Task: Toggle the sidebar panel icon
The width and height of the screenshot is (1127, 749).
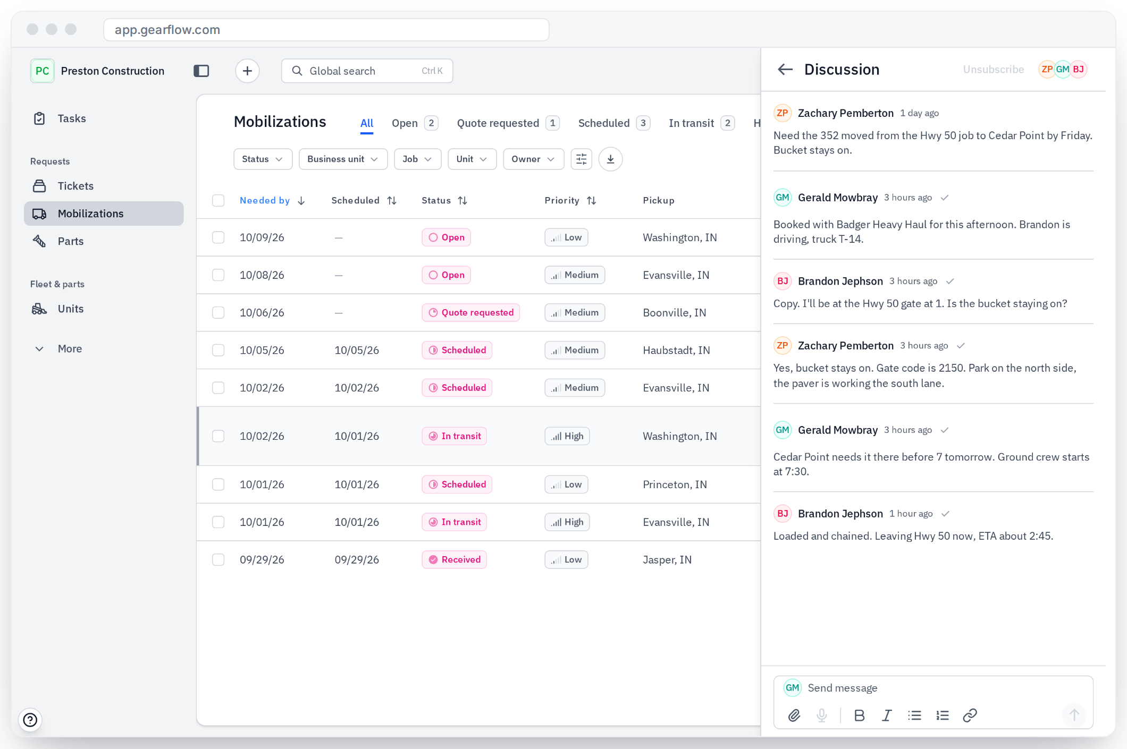Action: (201, 71)
